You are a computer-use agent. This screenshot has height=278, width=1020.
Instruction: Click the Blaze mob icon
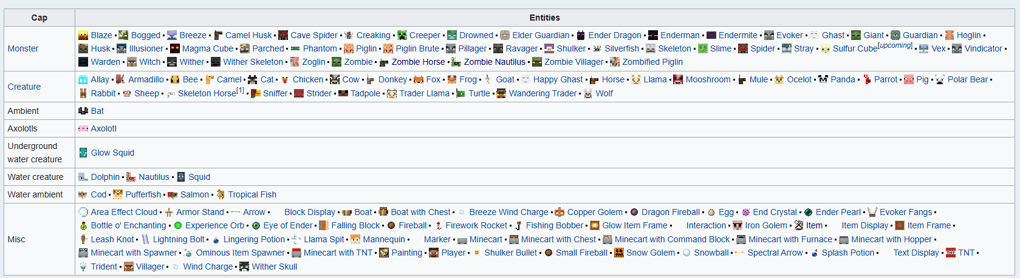(83, 35)
